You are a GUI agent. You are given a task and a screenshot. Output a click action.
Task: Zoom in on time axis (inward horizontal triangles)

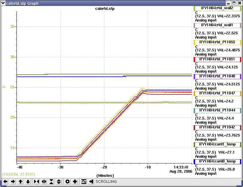tap(37, 181)
